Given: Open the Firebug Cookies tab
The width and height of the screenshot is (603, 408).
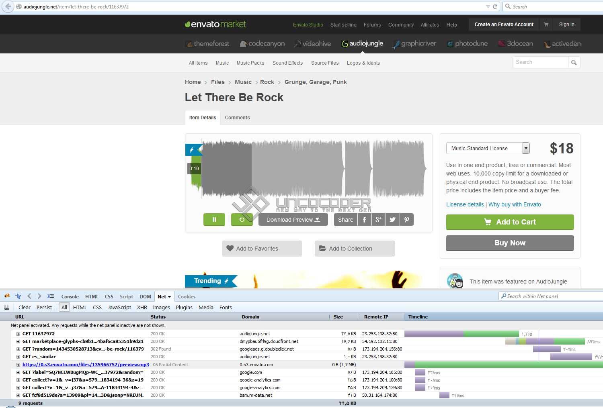Looking at the screenshot, I should (x=187, y=297).
